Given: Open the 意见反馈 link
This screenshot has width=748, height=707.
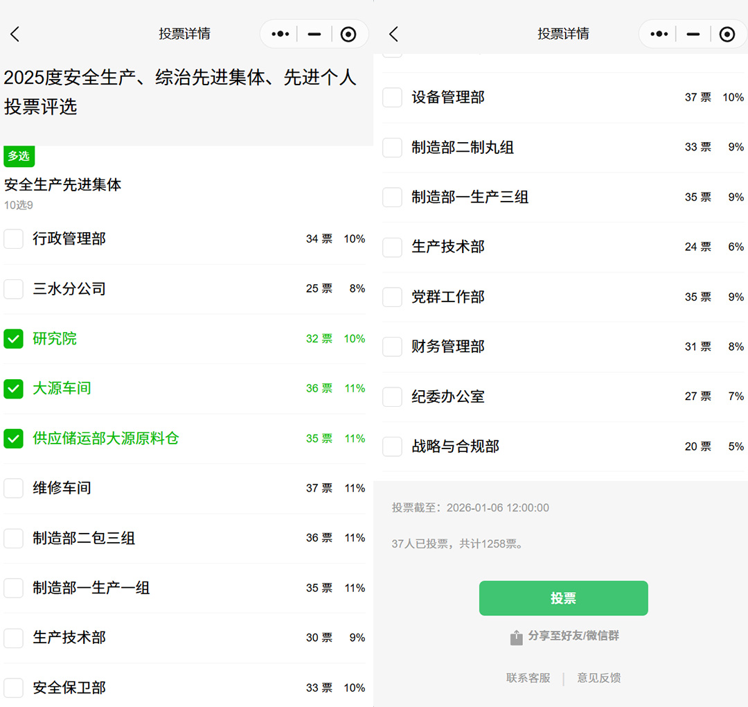Looking at the screenshot, I should (x=599, y=678).
